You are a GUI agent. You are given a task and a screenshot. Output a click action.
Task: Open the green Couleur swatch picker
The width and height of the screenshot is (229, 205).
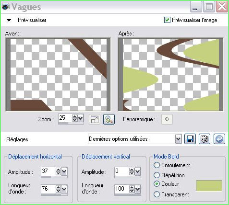coord(209,185)
